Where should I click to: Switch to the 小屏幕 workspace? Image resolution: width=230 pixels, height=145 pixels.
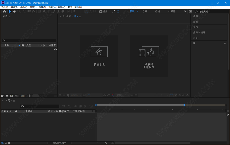click(171, 12)
